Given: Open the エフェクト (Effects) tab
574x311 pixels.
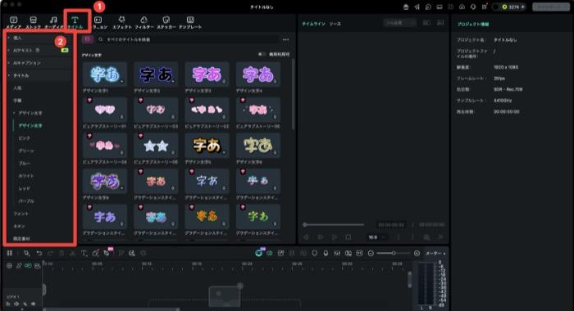Looking at the screenshot, I should pyautogui.click(x=121, y=22).
